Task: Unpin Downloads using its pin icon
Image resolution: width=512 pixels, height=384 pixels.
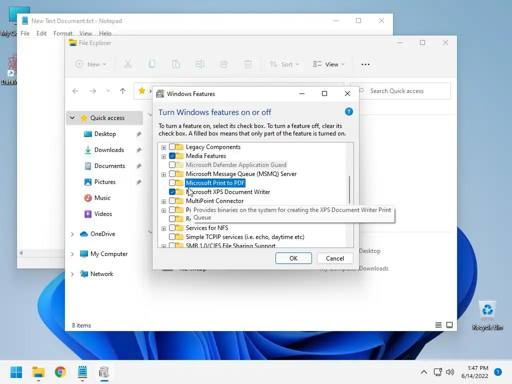Action: 139,150
